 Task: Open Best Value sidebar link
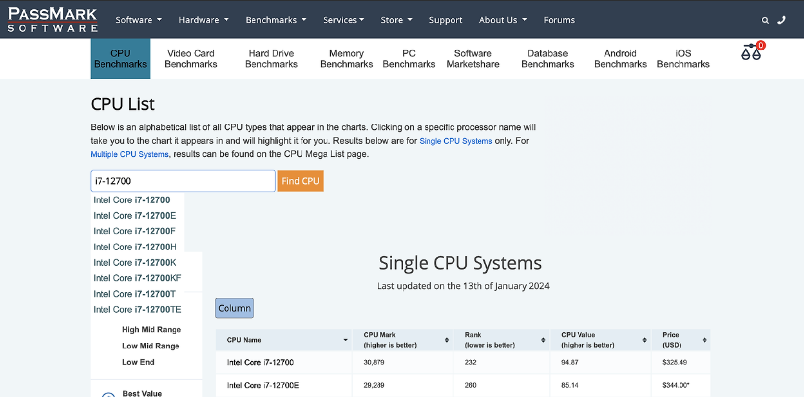pyautogui.click(x=142, y=394)
